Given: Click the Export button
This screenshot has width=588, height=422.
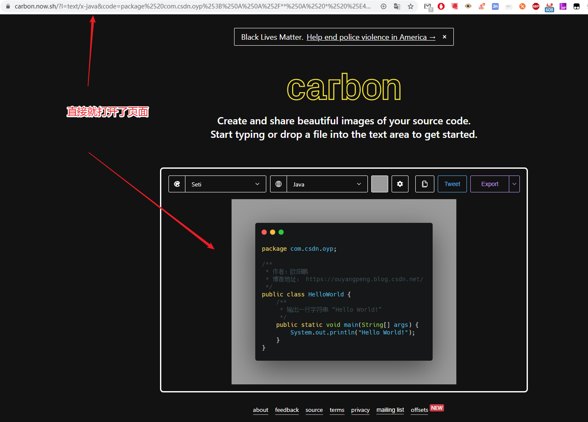Looking at the screenshot, I should pos(490,184).
